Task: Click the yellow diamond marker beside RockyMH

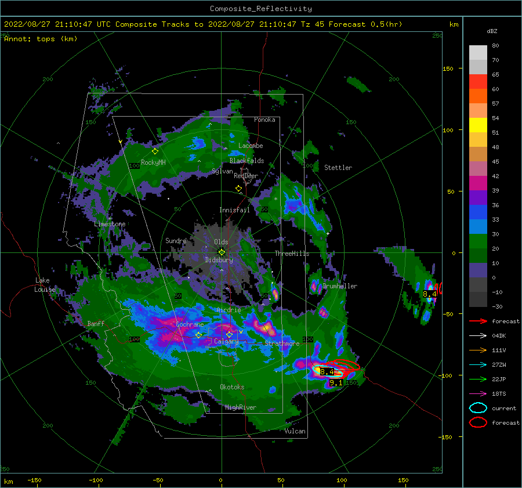Action: [155, 151]
